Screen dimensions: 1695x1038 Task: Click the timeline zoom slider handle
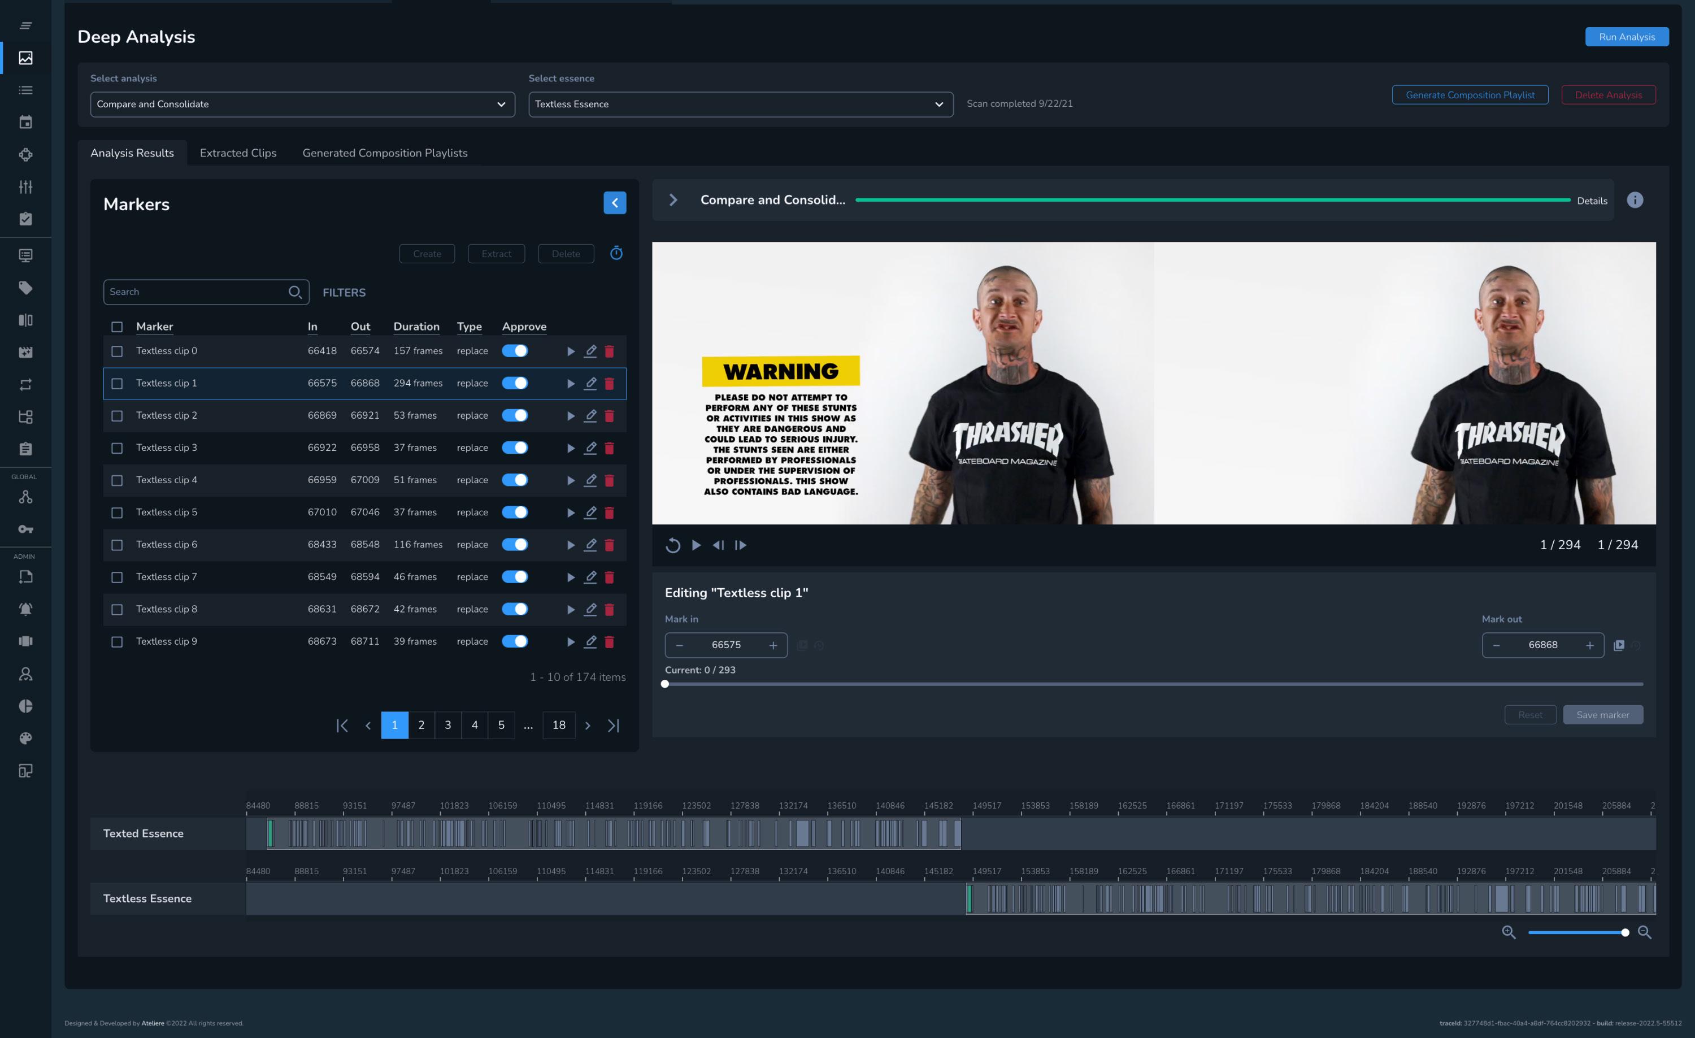(1625, 933)
